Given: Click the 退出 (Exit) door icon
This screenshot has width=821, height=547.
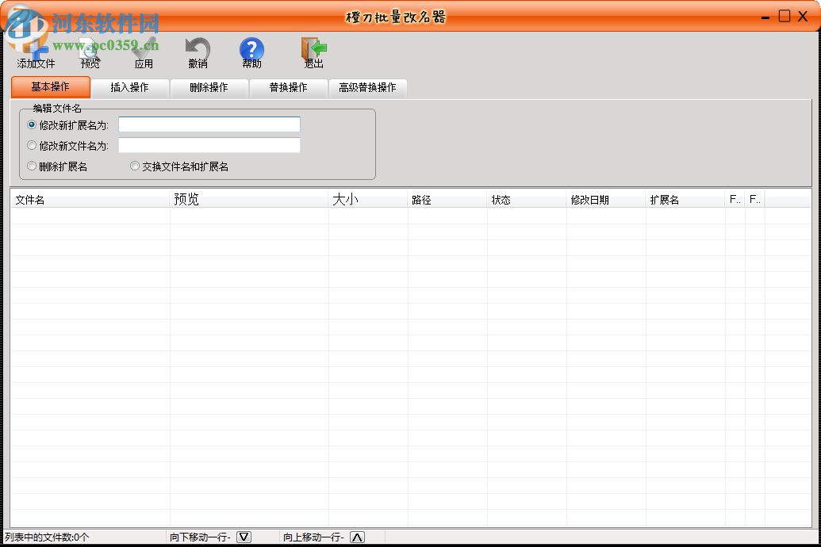Looking at the screenshot, I should click(x=313, y=48).
